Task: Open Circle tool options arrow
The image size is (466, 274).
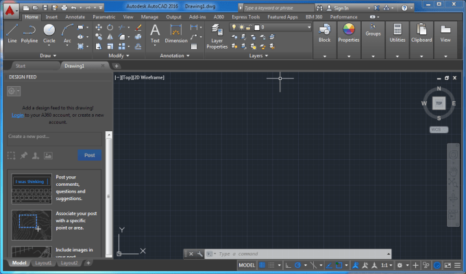Action: (49, 45)
